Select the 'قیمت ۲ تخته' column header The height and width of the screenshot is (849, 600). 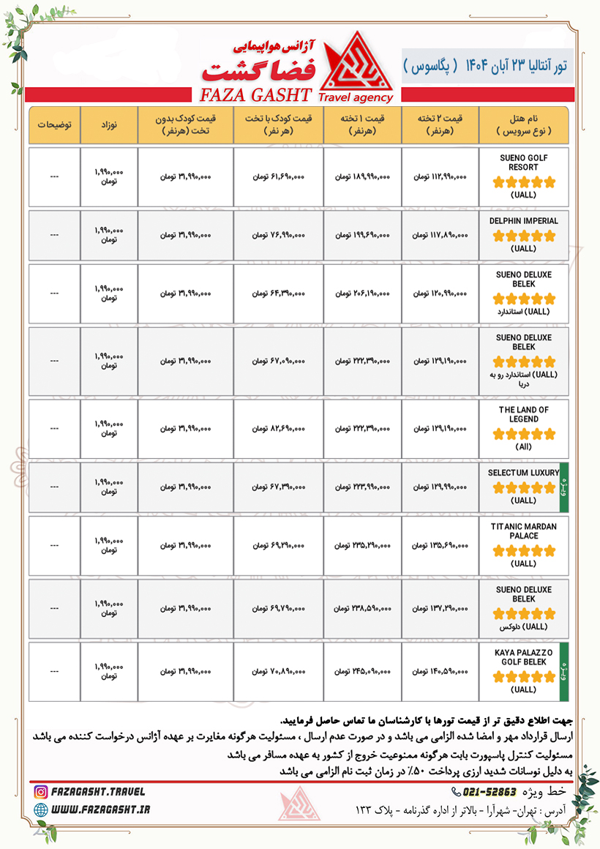(x=439, y=124)
